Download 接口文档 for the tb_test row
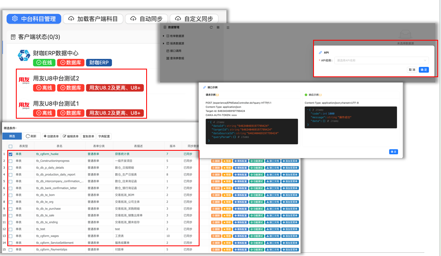The height and width of the screenshot is (256, 441). point(273,229)
